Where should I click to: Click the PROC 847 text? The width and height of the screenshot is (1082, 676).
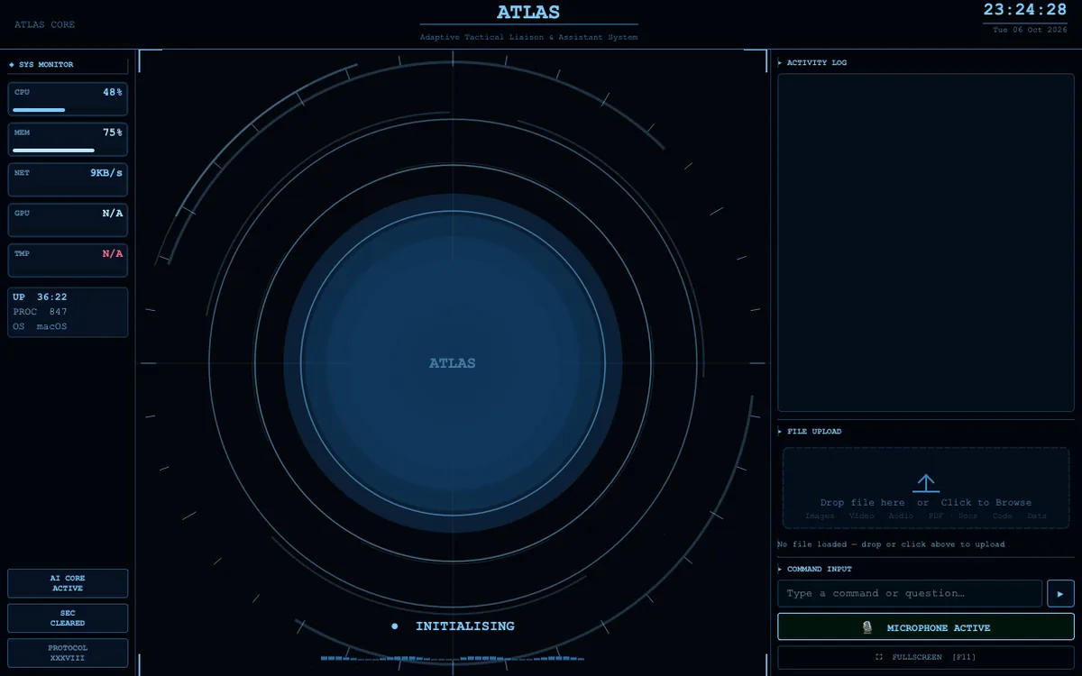click(40, 312)
